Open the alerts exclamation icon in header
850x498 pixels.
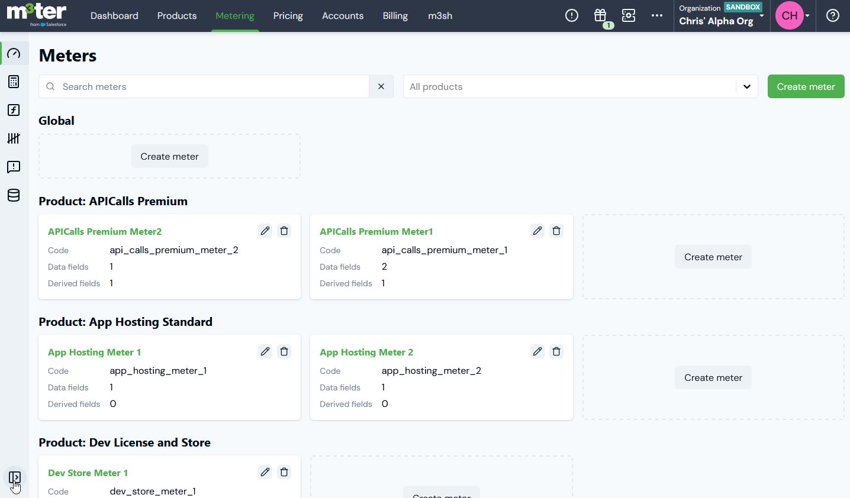572,15
